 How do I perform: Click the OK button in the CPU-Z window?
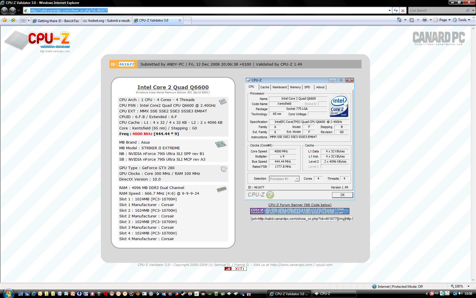(x=343, y=195)
